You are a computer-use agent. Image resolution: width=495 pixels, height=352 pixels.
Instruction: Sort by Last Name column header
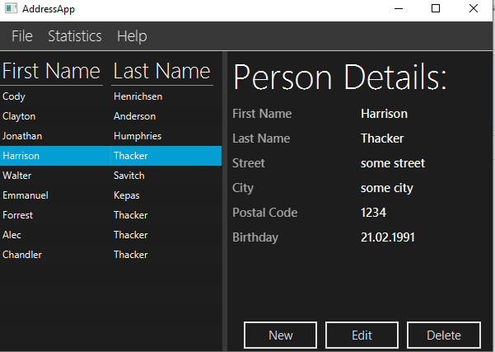coord(161,71)
